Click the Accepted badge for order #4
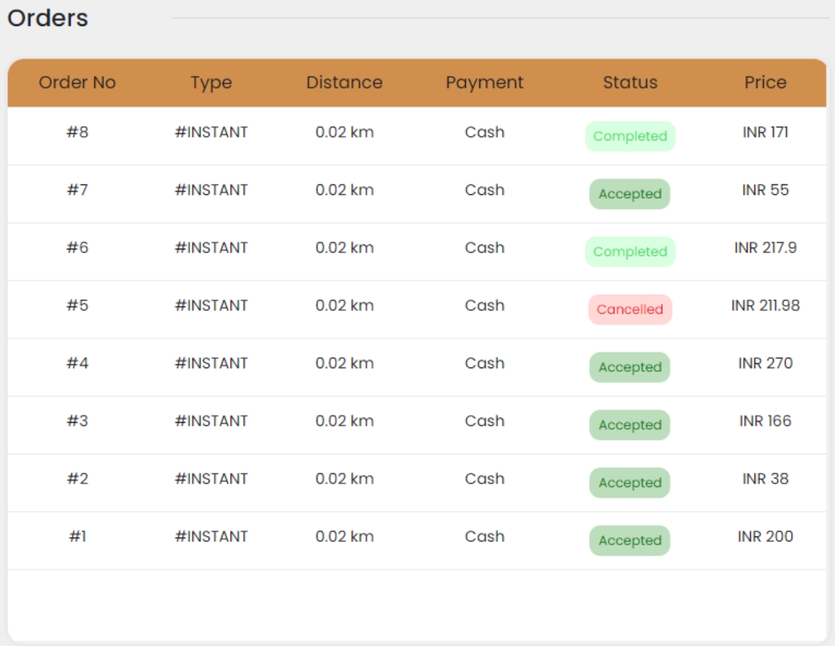 [x=630, y=367]
